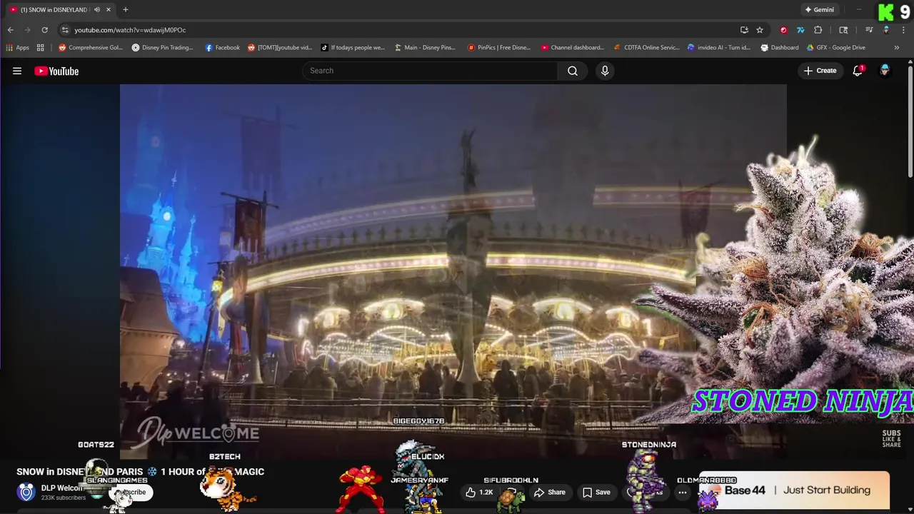
Task: Open Comprehensive Gol... bookmark
Action: click(x=91, y=48)
